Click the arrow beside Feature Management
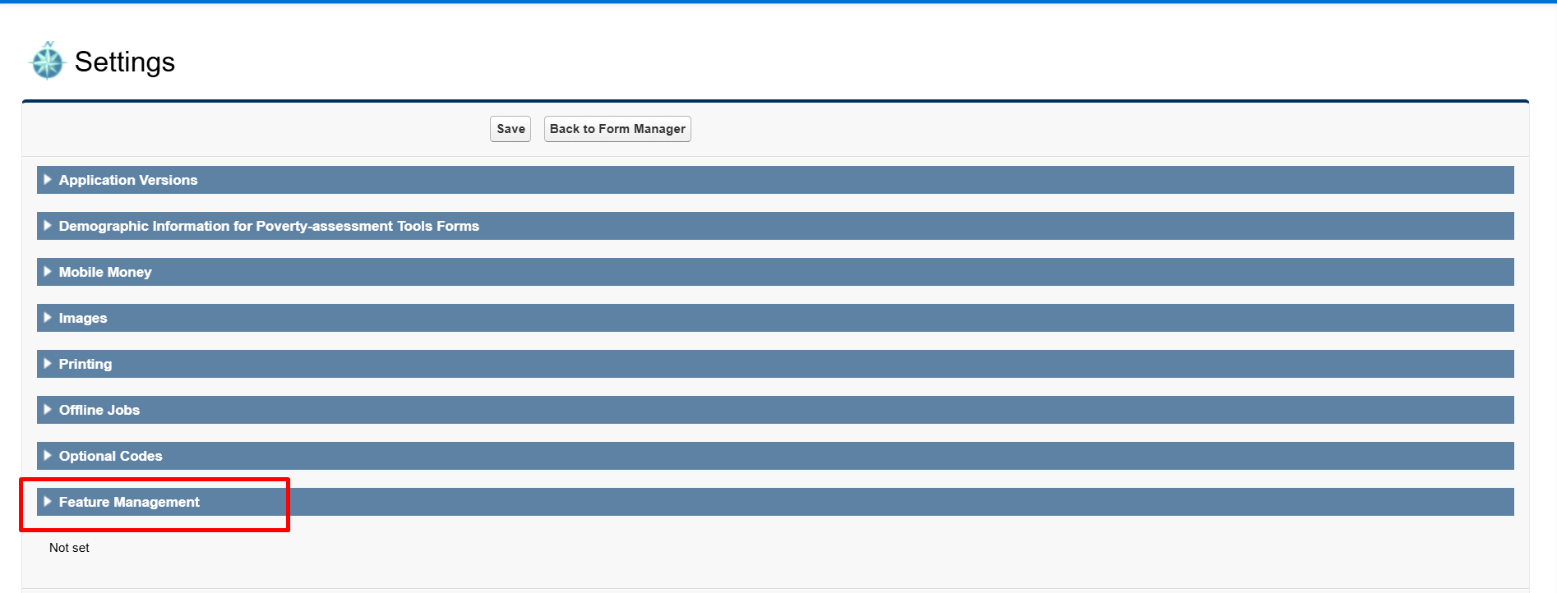1557x593 pixels. 48,502
